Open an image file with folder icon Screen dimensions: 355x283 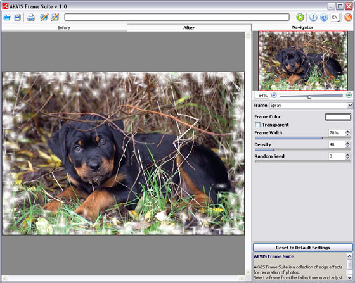[x=7, y=17]
